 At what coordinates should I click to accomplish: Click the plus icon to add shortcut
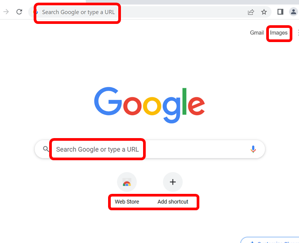173,182
